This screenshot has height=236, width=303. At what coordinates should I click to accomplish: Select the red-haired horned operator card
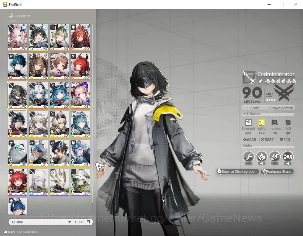[x=80, y=66]
